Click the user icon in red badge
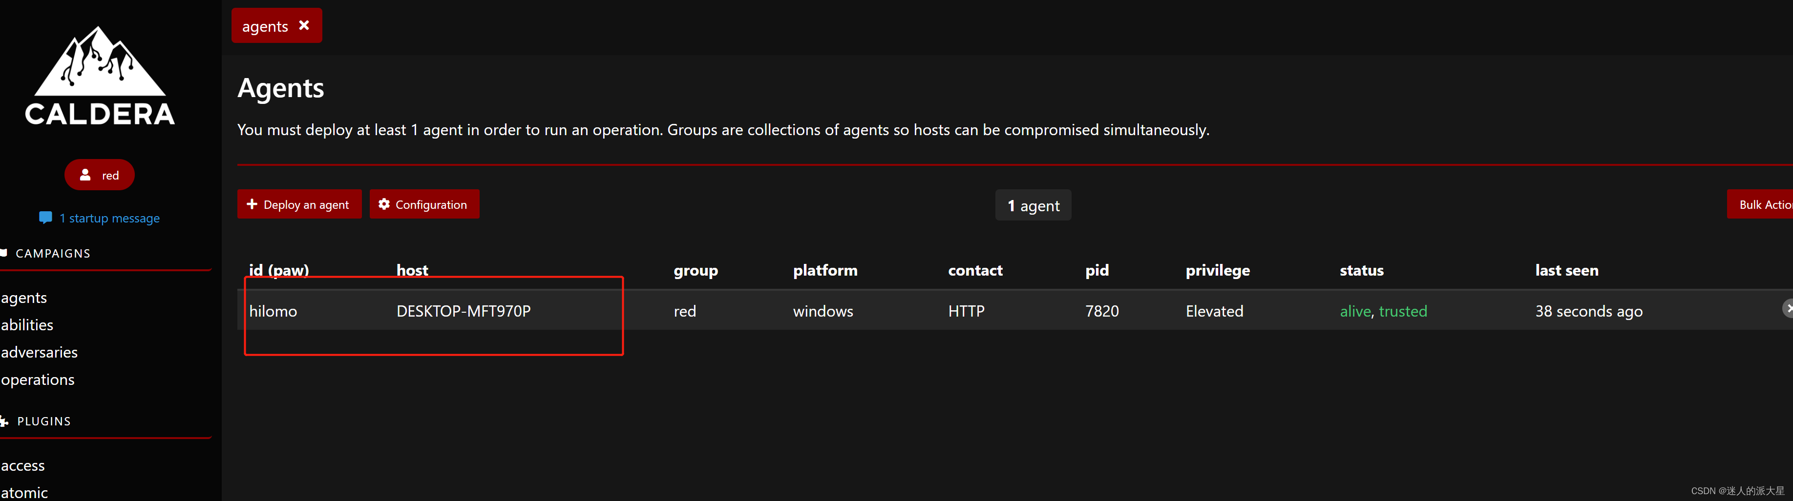Viewport: 1793px width, 501px height. coord(85,175)
